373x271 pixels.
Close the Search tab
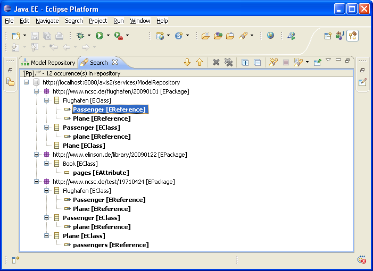point(115,62)
